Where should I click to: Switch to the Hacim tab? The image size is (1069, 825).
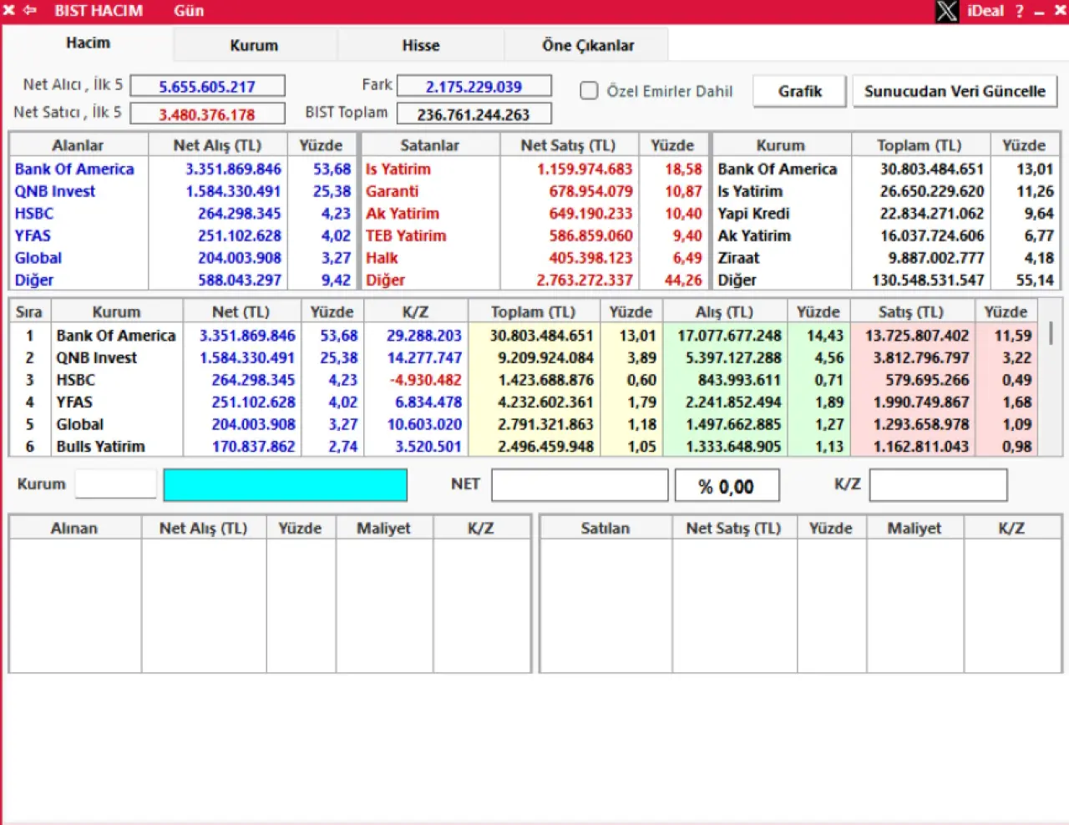88,43
